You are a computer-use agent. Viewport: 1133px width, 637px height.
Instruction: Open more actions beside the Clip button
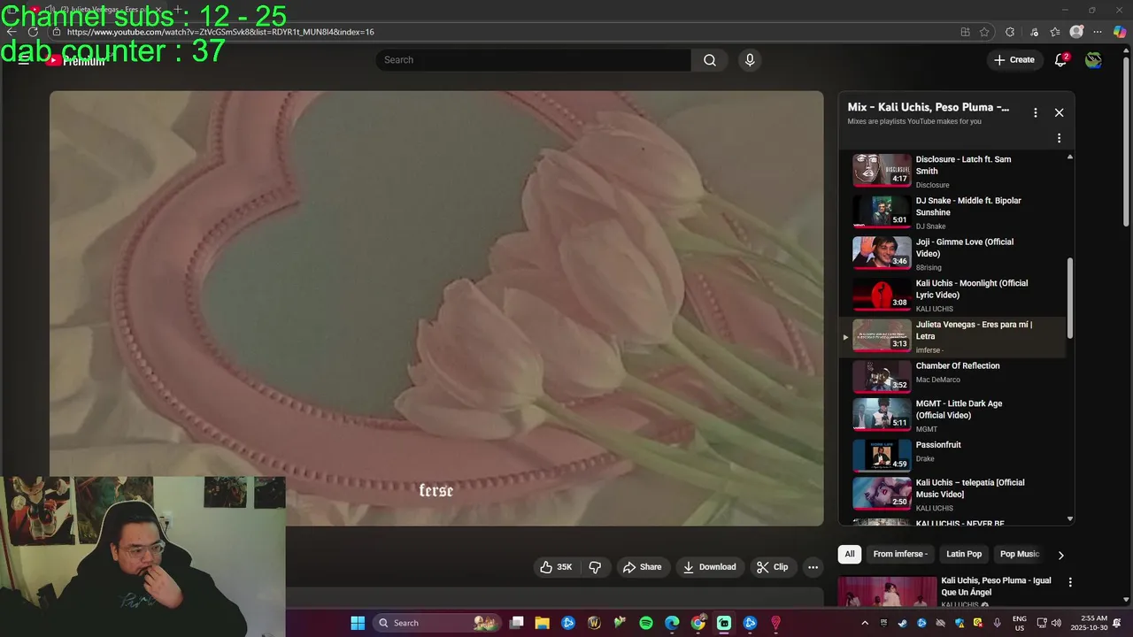pos(813,567)
